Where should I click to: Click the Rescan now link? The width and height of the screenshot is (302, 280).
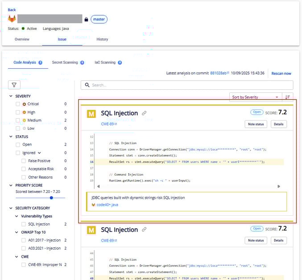click(281, 73)
